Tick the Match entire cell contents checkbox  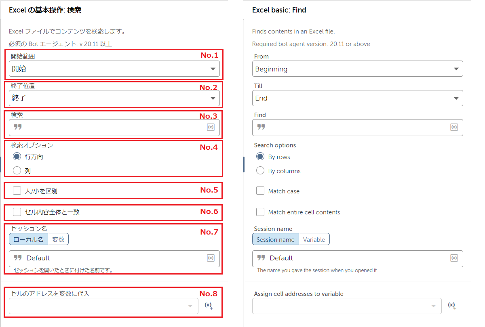(260, 212)
